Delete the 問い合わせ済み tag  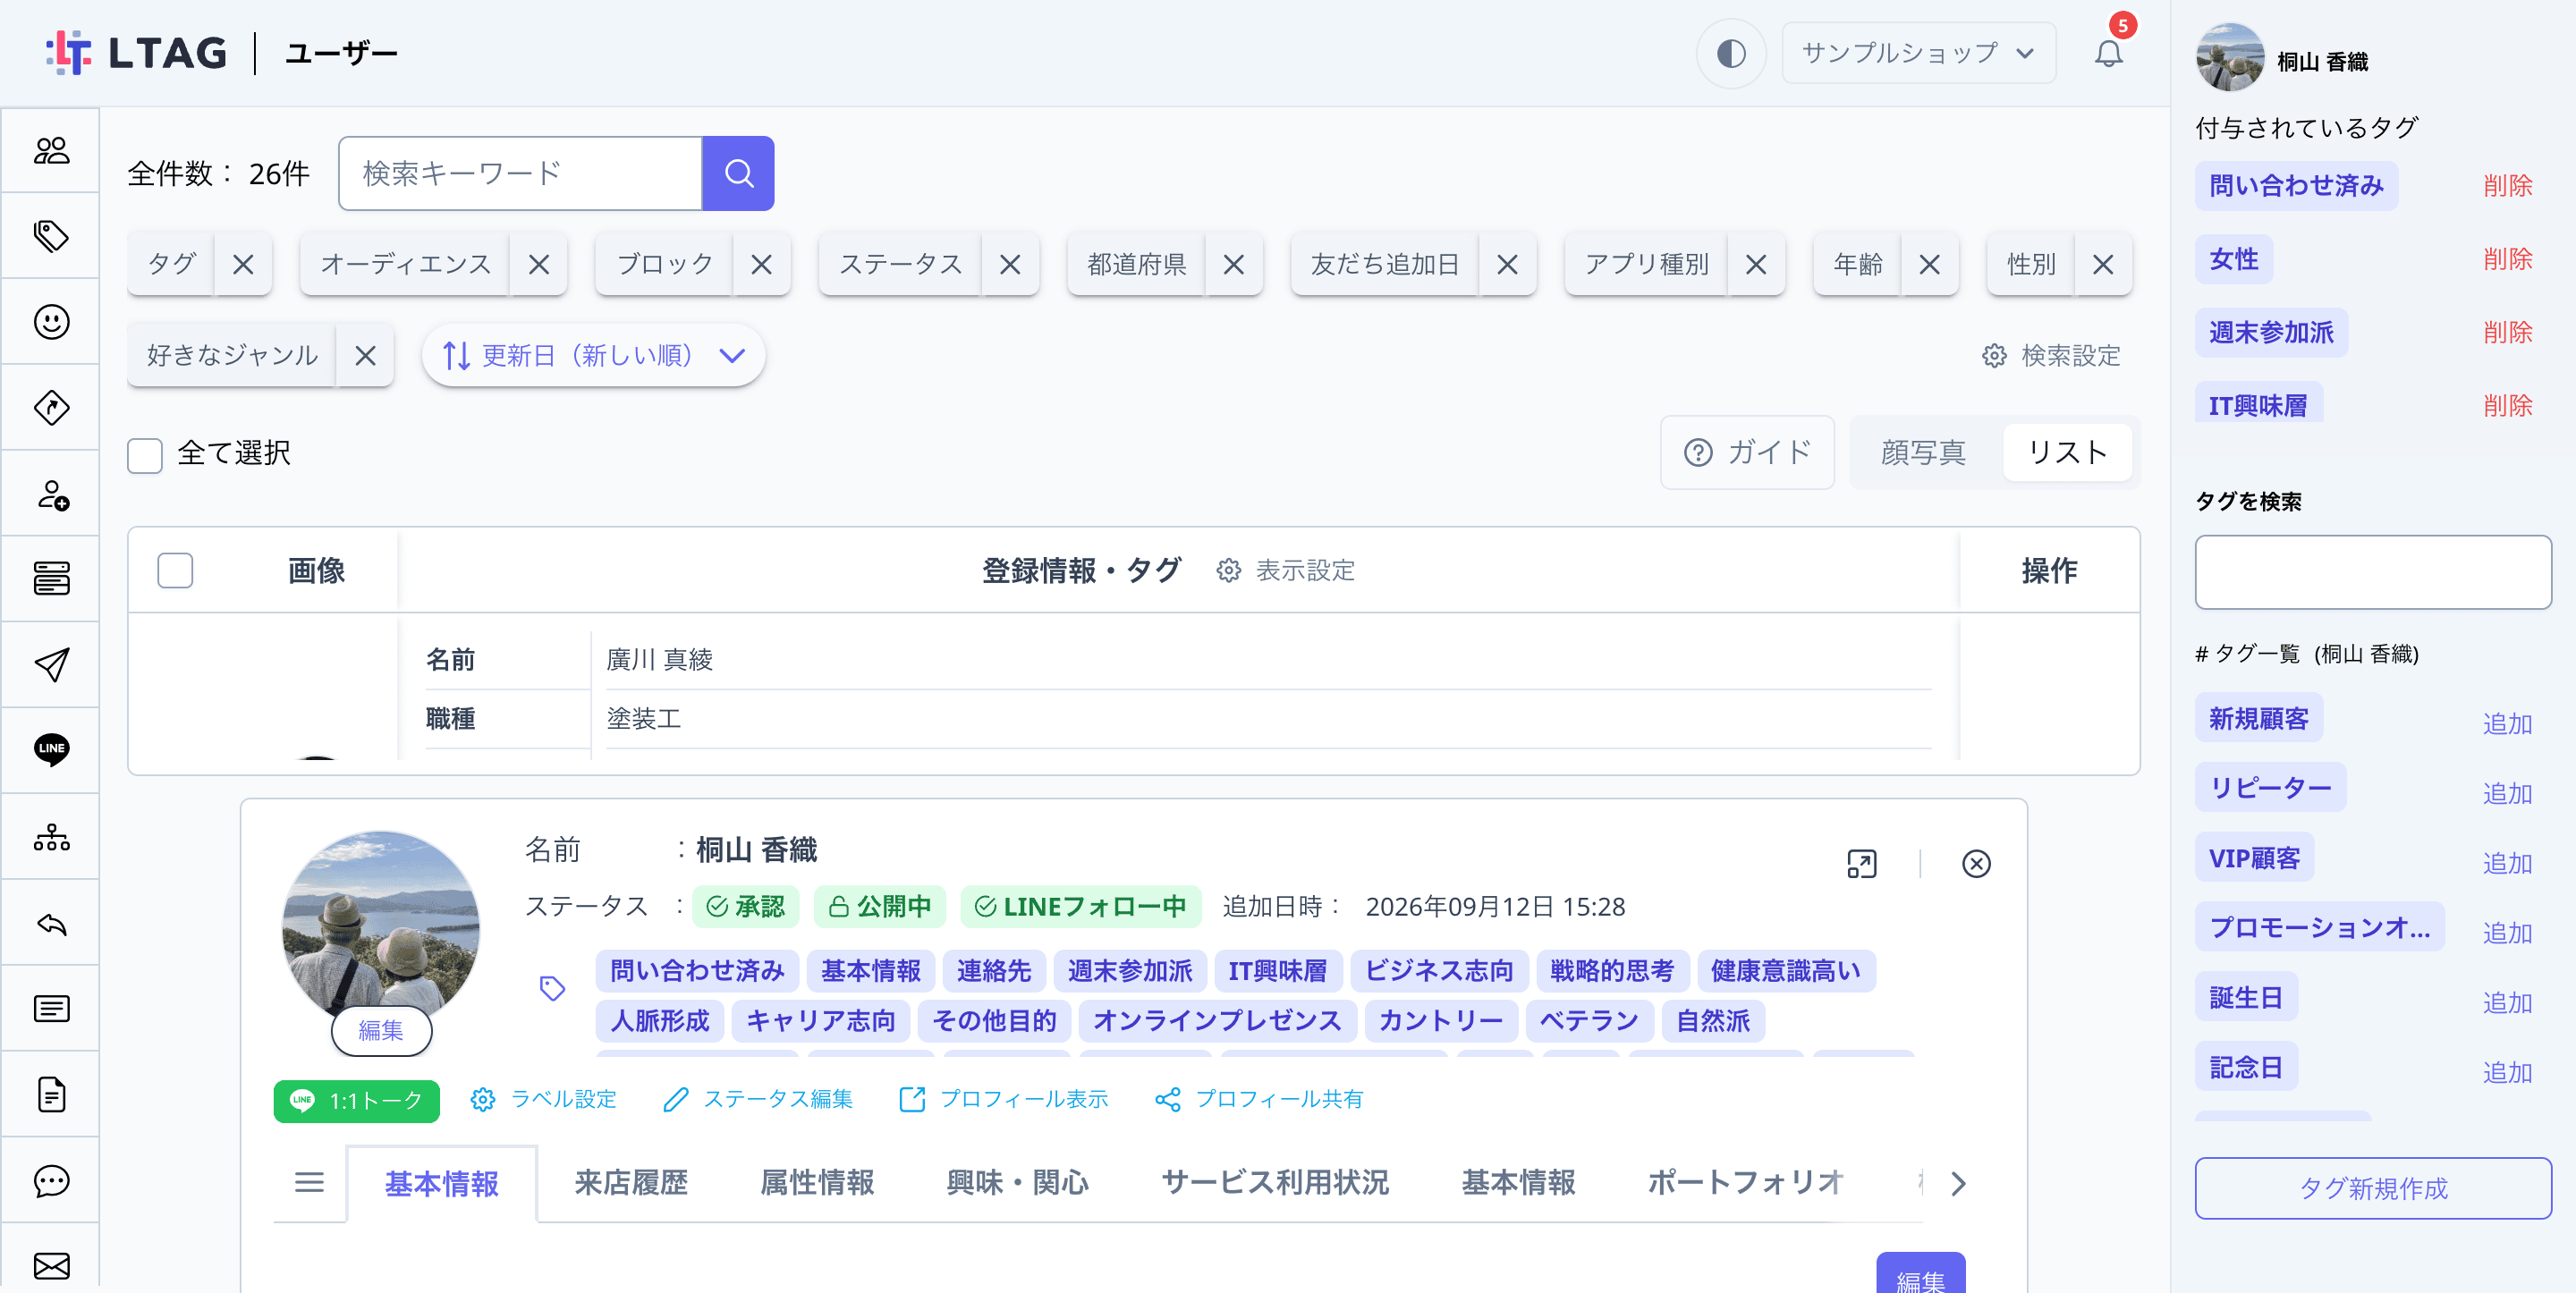(x=2507, y=186)
